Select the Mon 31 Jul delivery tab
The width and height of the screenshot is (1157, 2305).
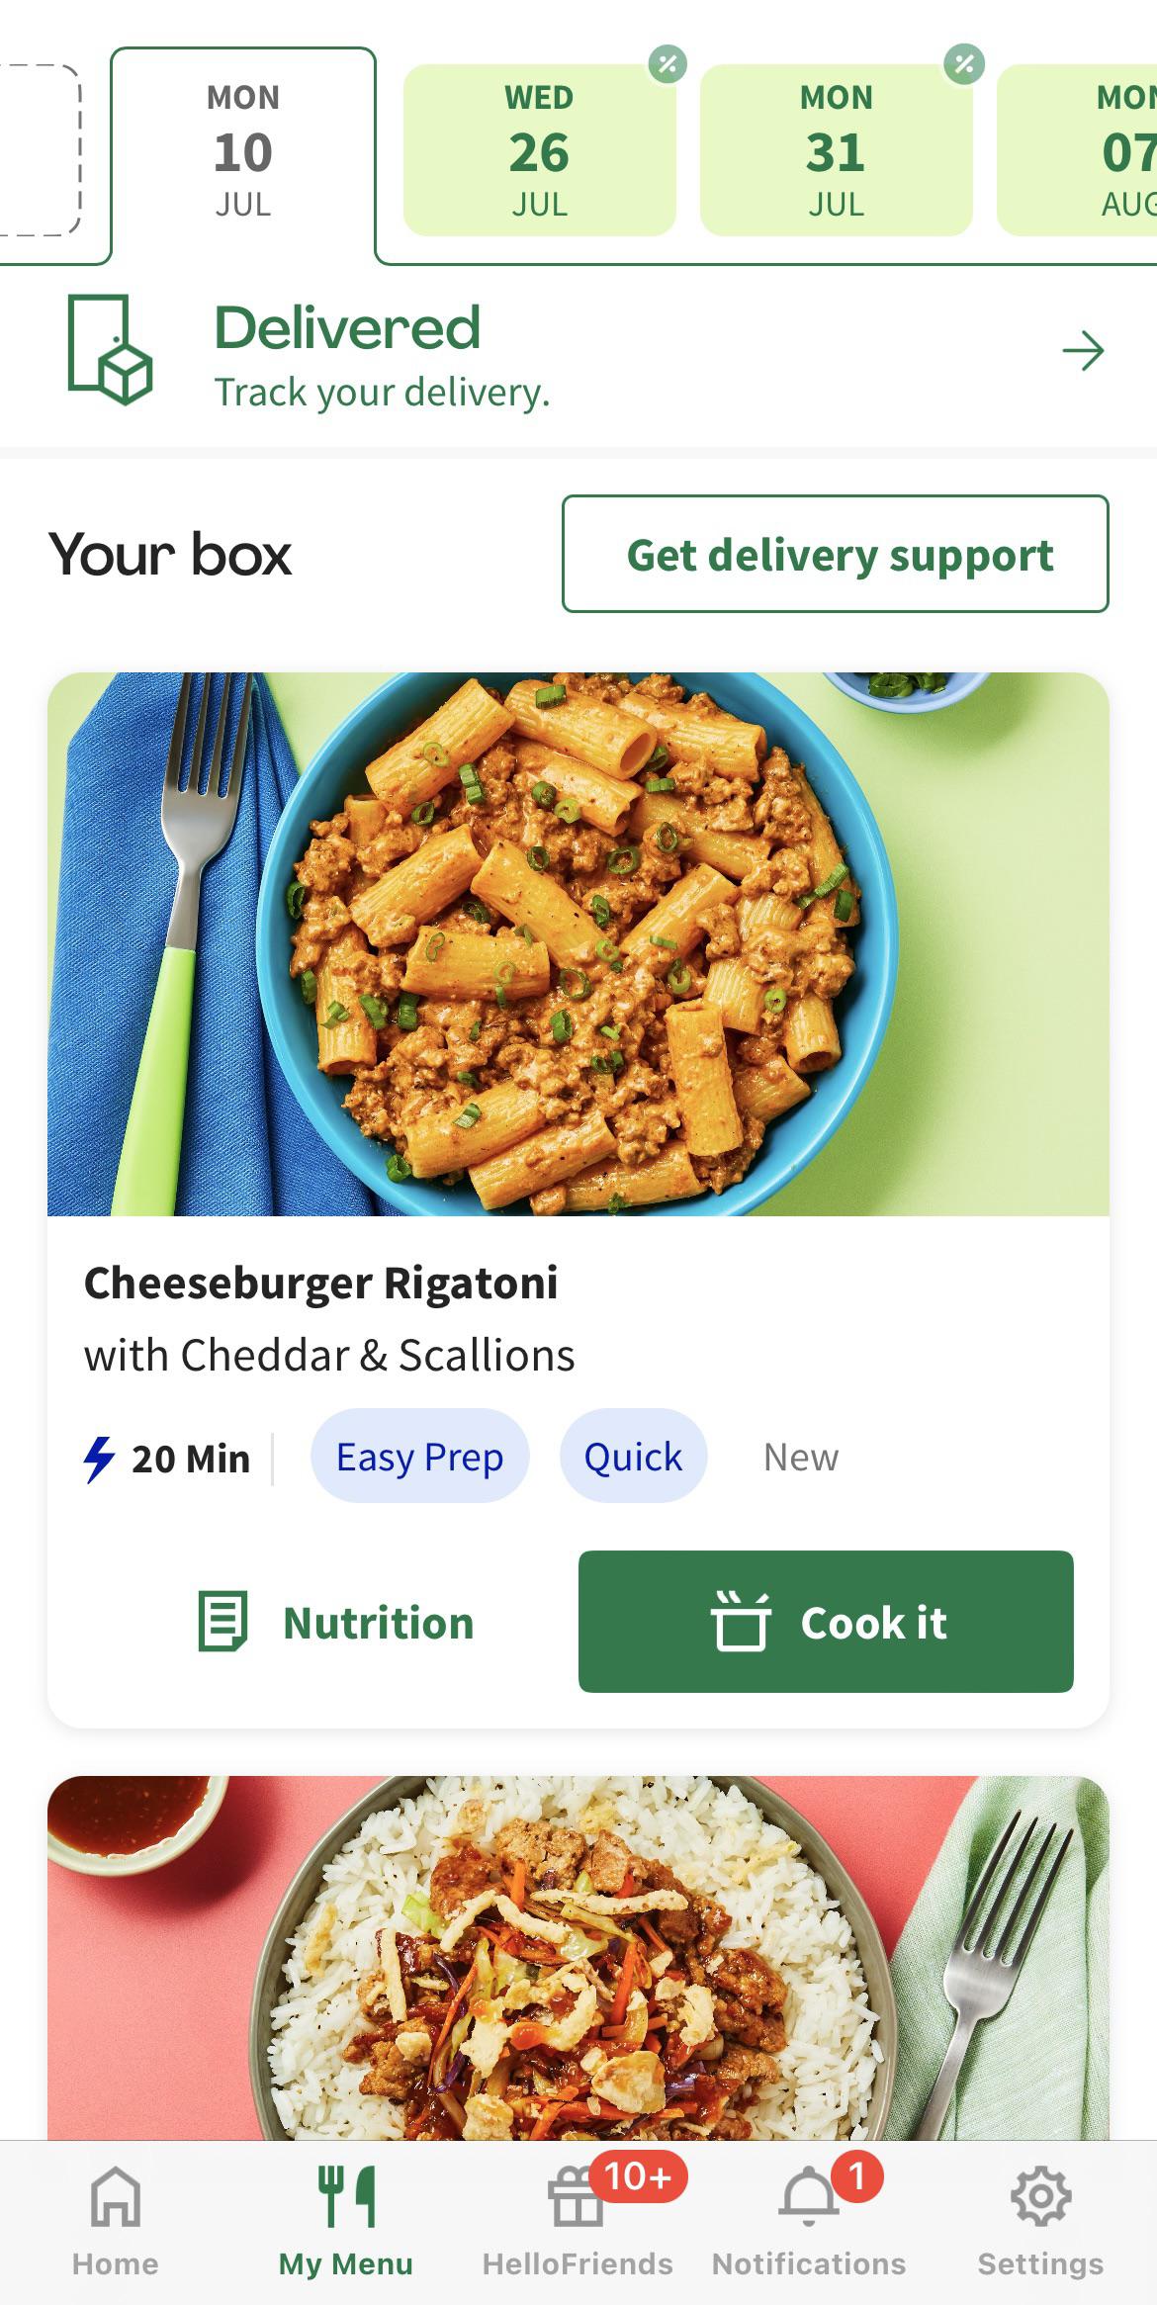837,150
